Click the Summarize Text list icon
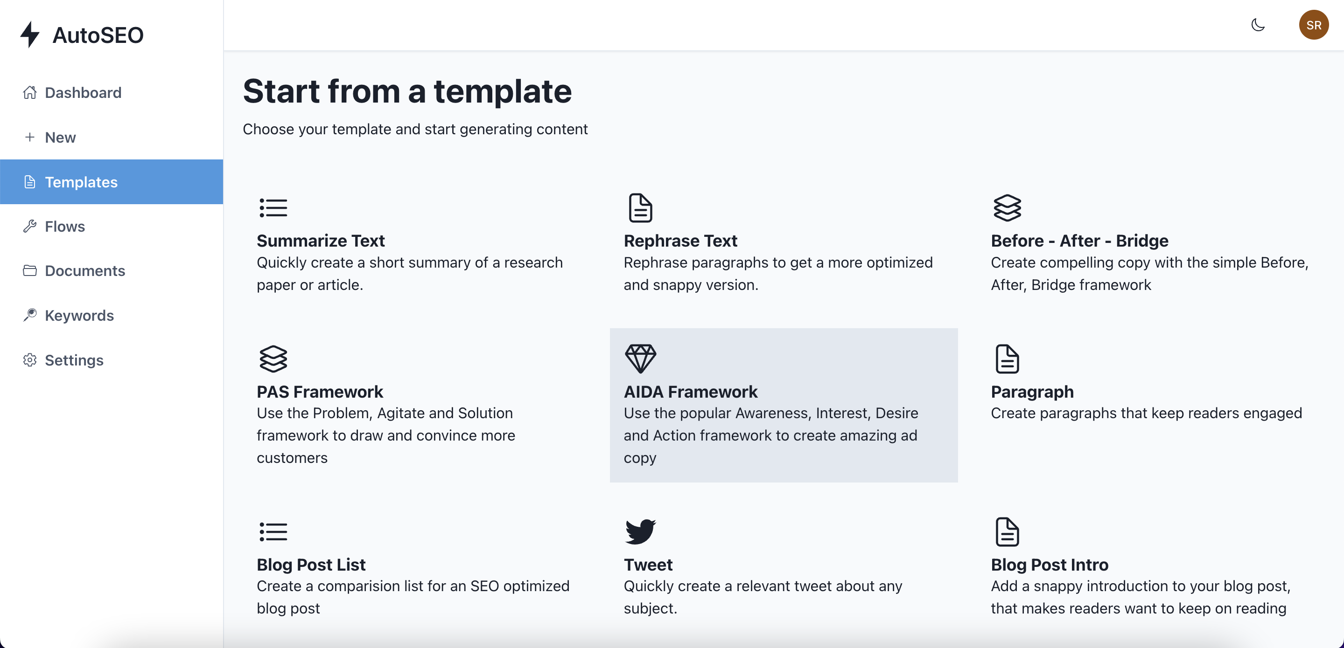1344x648 pixels. coord(273,207)
